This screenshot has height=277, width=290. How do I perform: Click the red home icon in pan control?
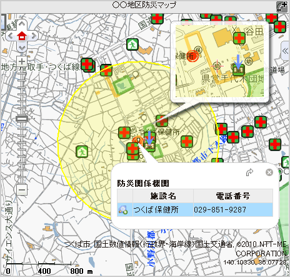coord(22,36)
